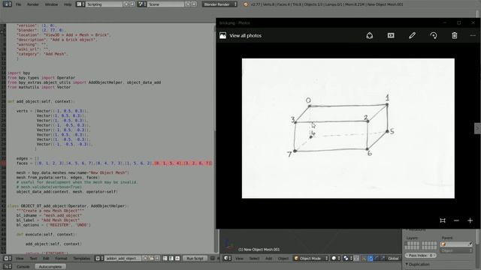Open the Photos more options menu
The height and width of the screenshot is (270, 481).
point(473,35)
